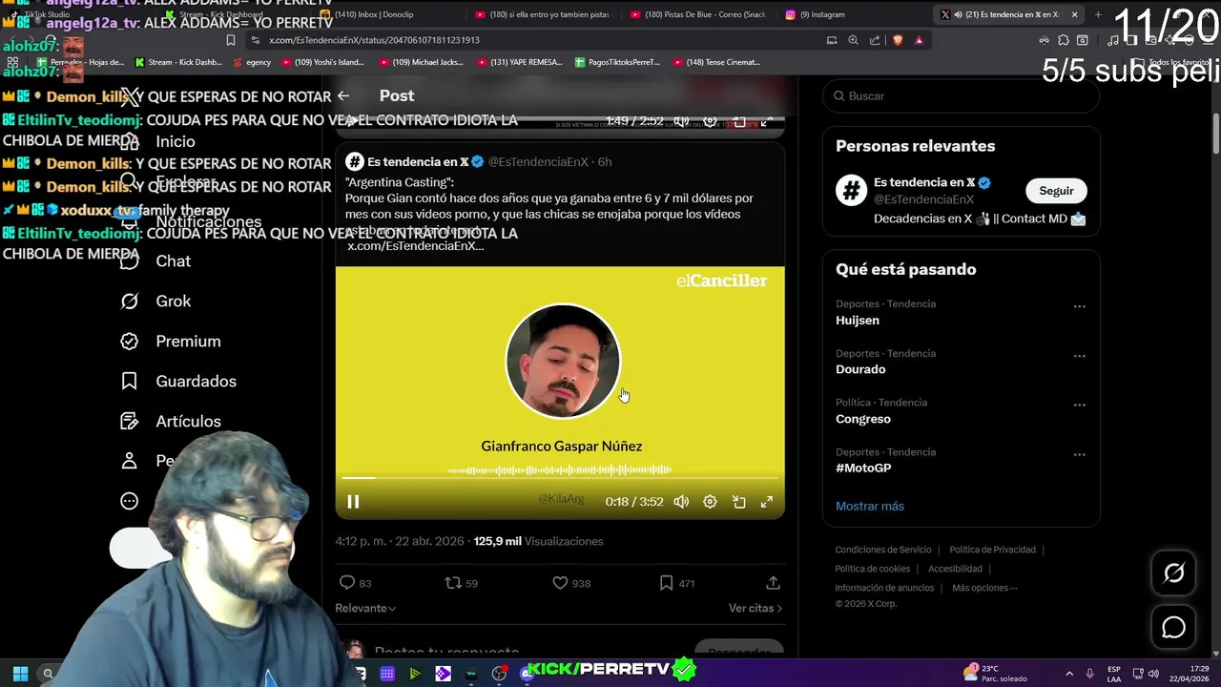The height and width of the screenshot is (687, 1221).
Task: Mute the video with the speaker icon
Action: (x=681, y=502)
